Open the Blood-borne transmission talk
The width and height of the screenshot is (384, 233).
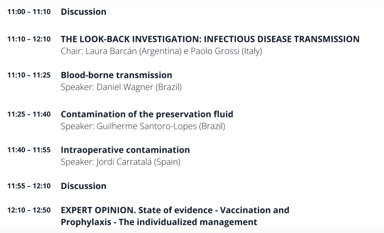pyautogui.click(x=116, y=75)
